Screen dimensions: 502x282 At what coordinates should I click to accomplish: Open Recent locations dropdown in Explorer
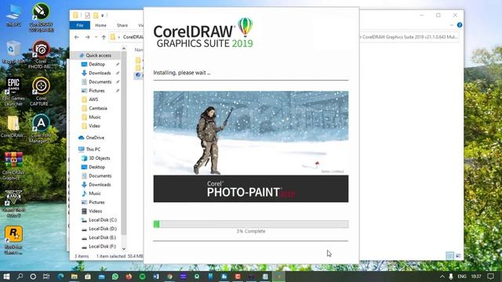pos(96,37)
